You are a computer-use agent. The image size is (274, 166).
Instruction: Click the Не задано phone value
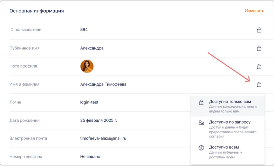coord(90,157)
